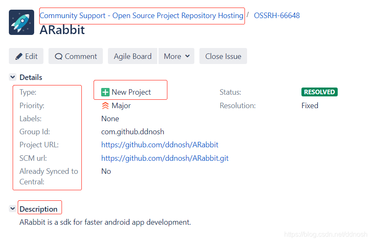Open the Agile Board
The height and width of the screenshot is (242, 371).
point(132,56)
